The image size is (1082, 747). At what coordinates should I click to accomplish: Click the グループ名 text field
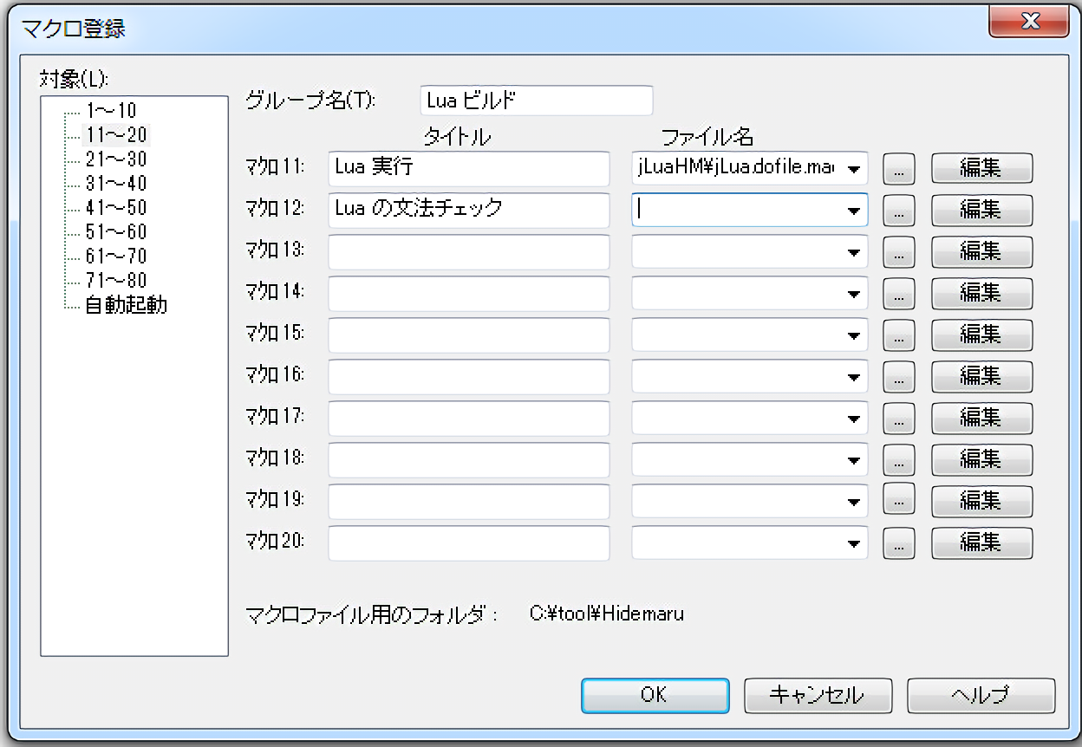click(x=535, y=101)
